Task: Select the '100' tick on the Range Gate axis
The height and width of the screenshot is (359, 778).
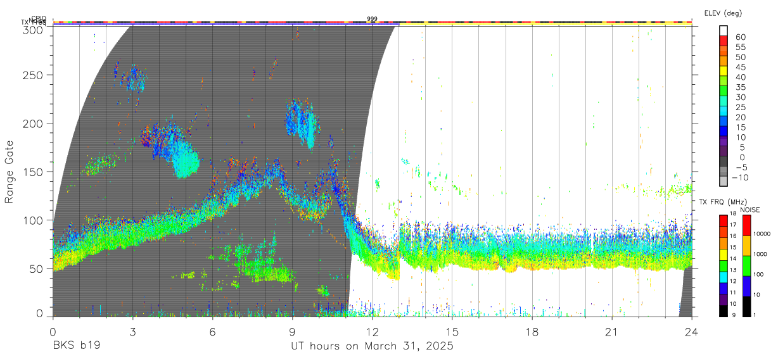Action: pos(33,220)
